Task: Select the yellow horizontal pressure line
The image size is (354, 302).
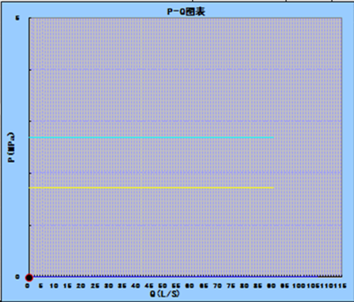Action: coord(152,188)
